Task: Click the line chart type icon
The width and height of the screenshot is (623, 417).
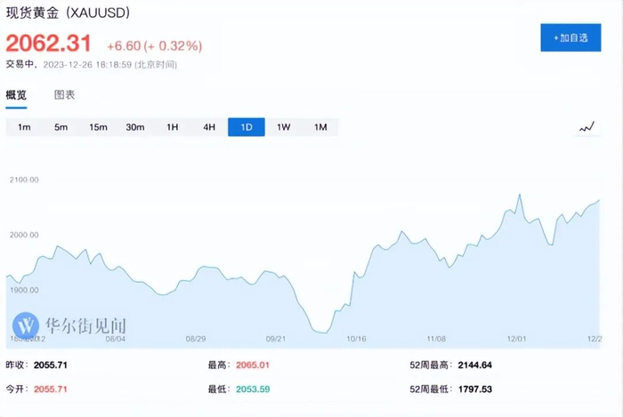Action: pyautogui.click(x=586, y=128)
